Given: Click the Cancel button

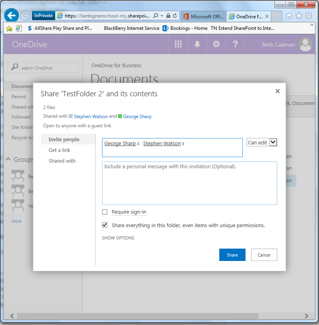Looking at the screenshot, I should pyautogui.click(x=264, y=255).
